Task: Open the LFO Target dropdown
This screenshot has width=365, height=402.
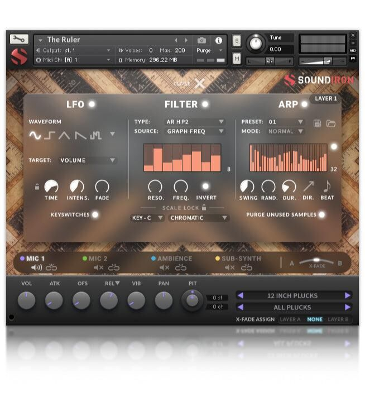Action: 88,160
